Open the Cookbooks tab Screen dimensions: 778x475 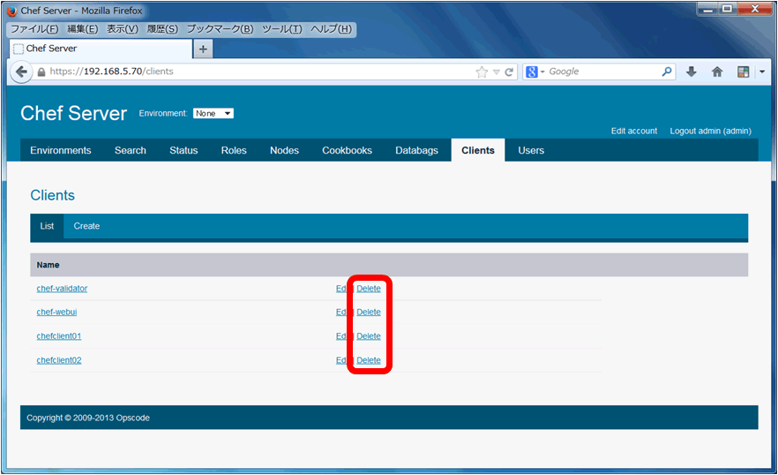[347, 151]
